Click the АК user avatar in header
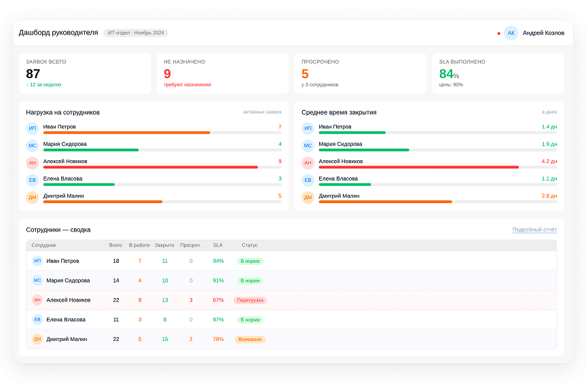 click(x=511, y=33)
